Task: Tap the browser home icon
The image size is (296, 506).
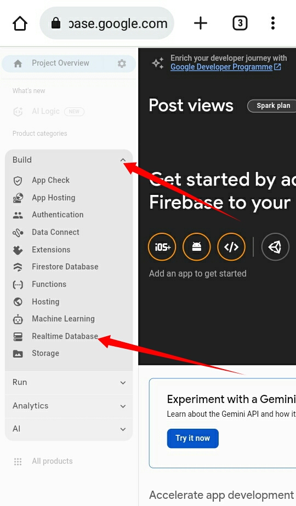Action: point(20,23)
